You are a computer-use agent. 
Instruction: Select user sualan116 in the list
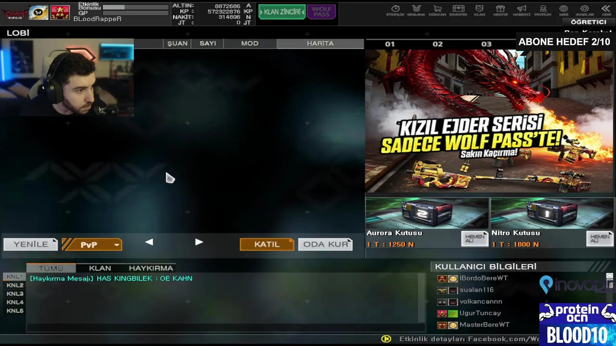click(x=476, y=290)
